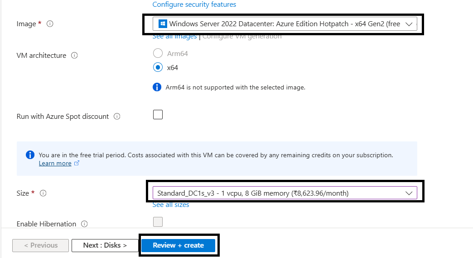Go to Next : Disks step
This screenshot has width=473, height=258.
point(105,245)
